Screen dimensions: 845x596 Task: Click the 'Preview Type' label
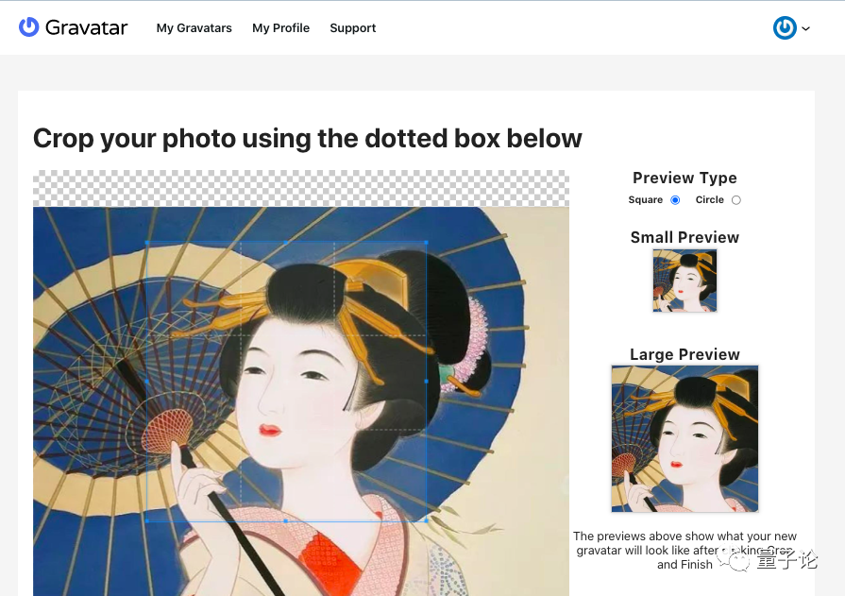tap(684, 178)
